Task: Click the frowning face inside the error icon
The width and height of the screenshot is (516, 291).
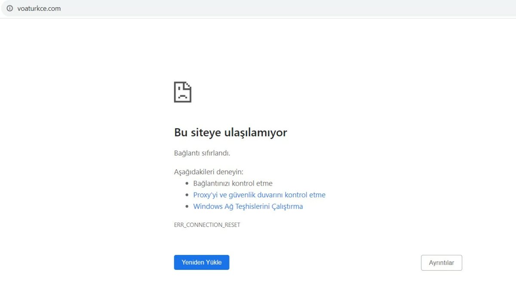Action: (182, 95)
